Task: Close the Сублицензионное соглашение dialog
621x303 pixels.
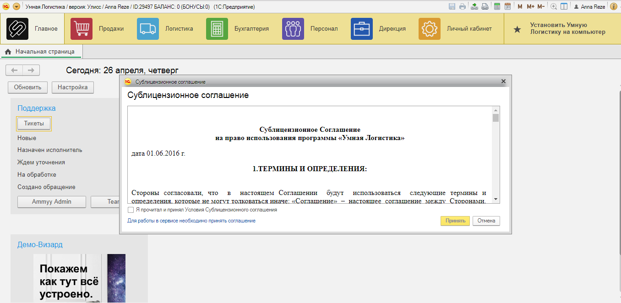Action: point(503,81)
